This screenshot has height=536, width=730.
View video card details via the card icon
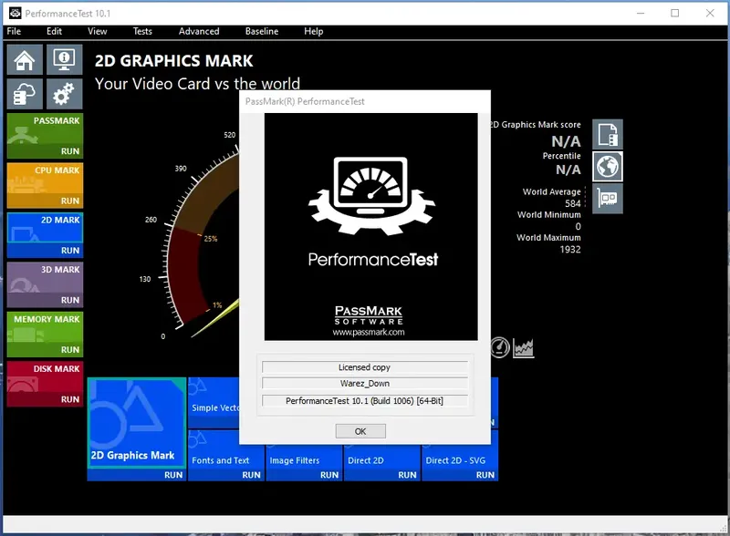[x=607, y=199]
